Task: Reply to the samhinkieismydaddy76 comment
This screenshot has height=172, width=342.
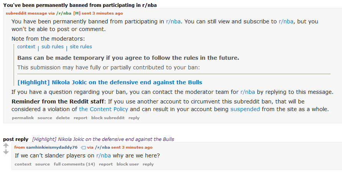Action: (148, 164)
